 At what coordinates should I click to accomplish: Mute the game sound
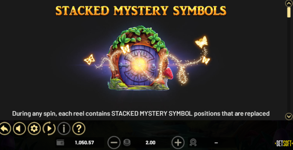[x=19, y=128]
